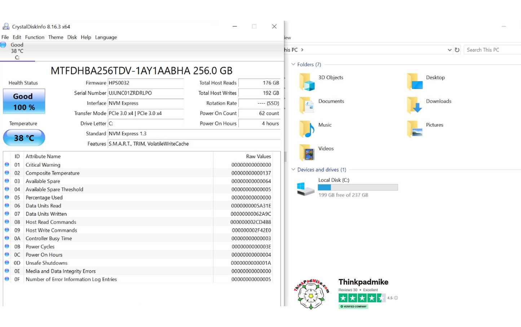Viewport: 521px width, 327px height.
Task: Open the Language menu
Action: pos(106,37)
